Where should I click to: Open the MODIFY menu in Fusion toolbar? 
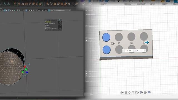pyautogui.click(x=104, y=4)
